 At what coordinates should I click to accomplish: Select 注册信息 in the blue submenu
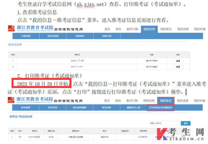coord(26,36)
